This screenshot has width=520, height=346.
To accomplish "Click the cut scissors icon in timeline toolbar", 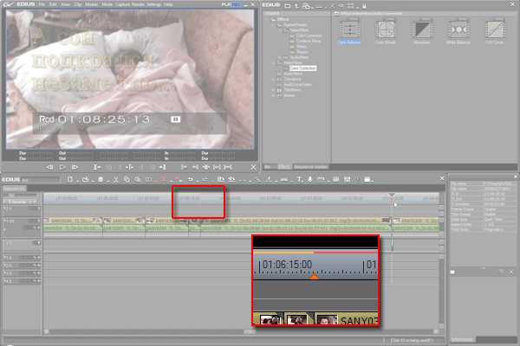I will pyautogui.click(x=116, y=179).
